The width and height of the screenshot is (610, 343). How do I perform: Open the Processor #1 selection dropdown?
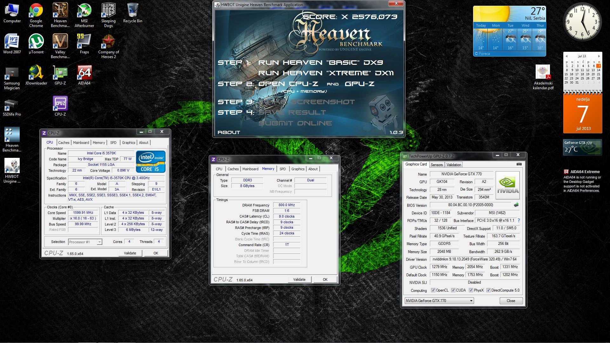tap(85, 242)
